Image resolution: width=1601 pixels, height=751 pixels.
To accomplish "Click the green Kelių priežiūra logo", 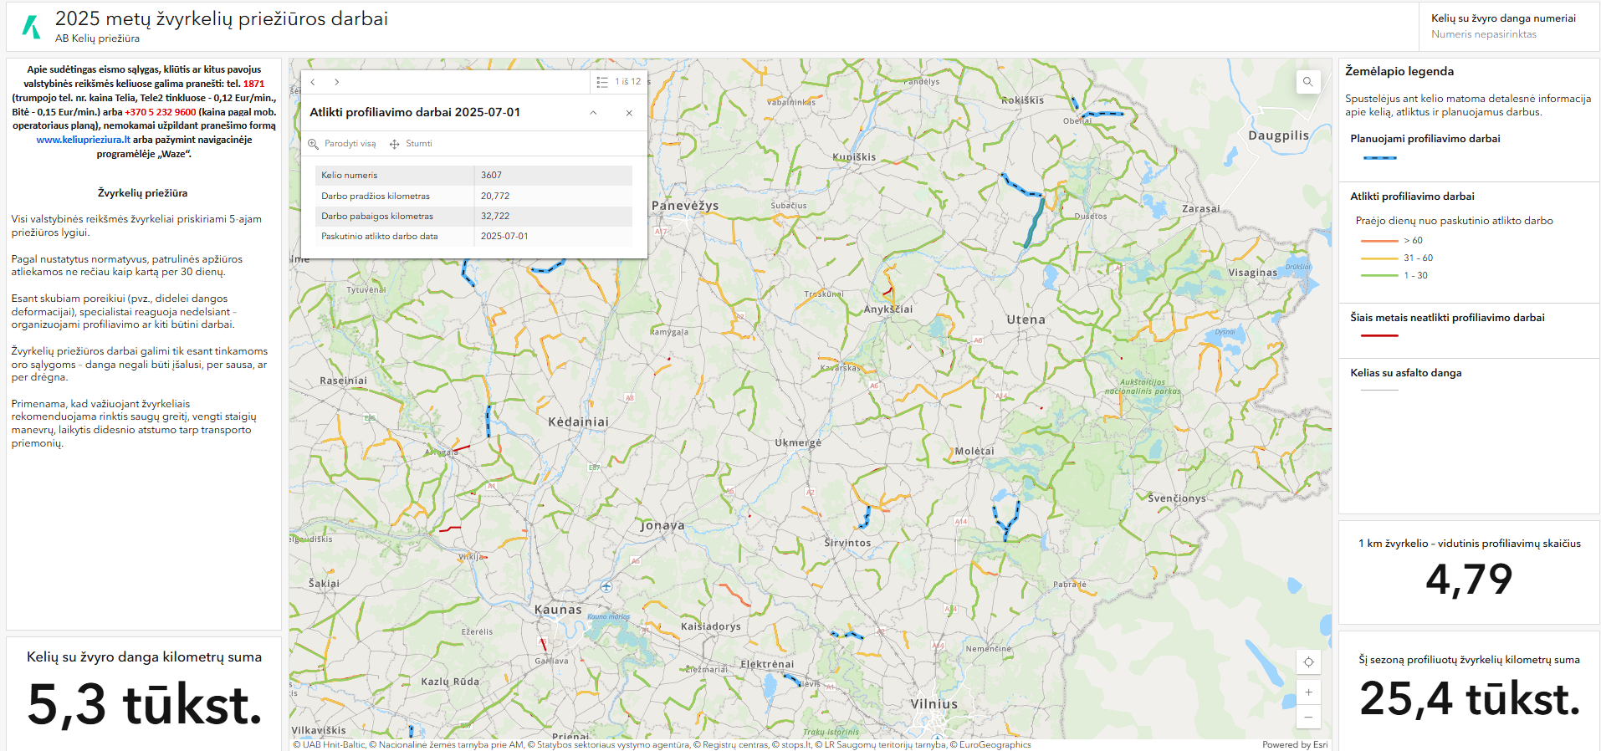I will pyautogui.click(x=31, y=27).
